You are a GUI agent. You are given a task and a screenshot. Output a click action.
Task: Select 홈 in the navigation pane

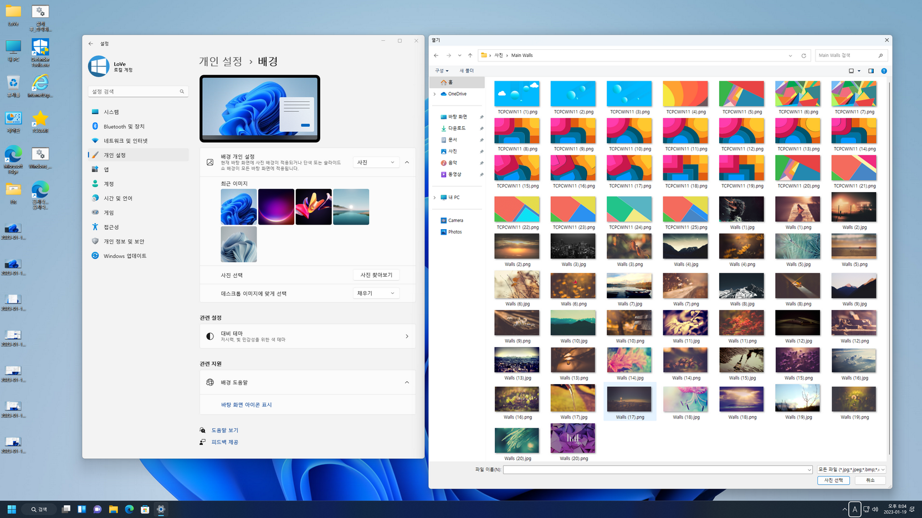click(x=457, y=82)
